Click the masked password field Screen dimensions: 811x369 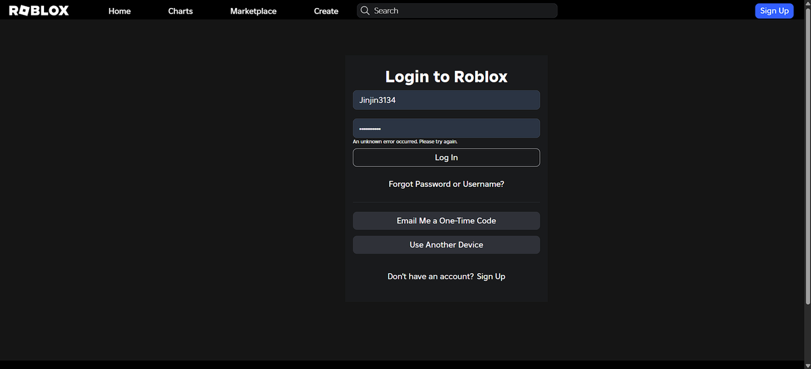pyautogui.click(x=446, y=128)
